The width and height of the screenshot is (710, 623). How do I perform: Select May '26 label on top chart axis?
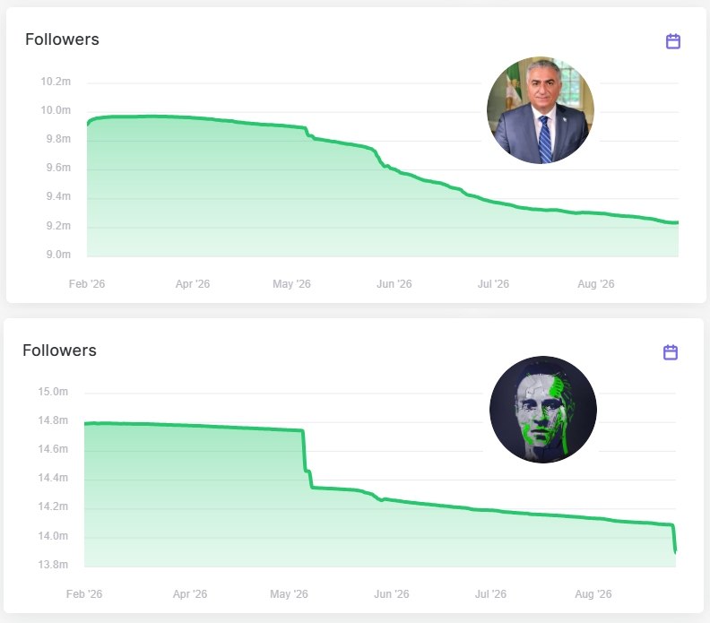[291, 284]
